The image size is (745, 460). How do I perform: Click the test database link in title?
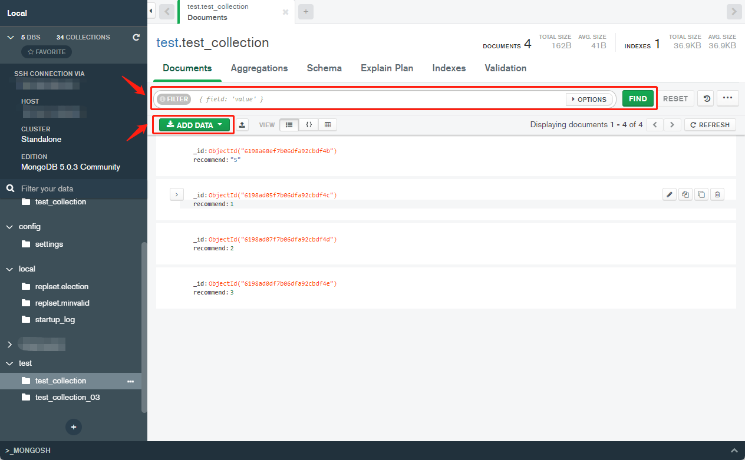coord(167,42)
